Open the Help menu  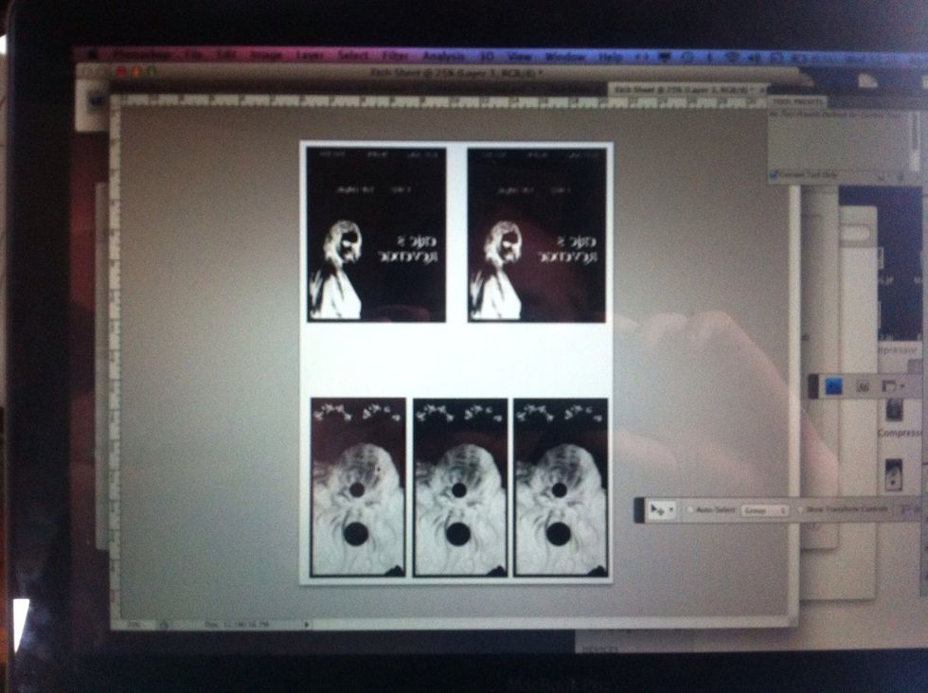tap(610, 58)
